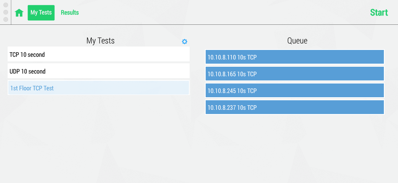Switch to the My Tests tab
This screenshot has width=398, height=183.
tap(41, 13)
